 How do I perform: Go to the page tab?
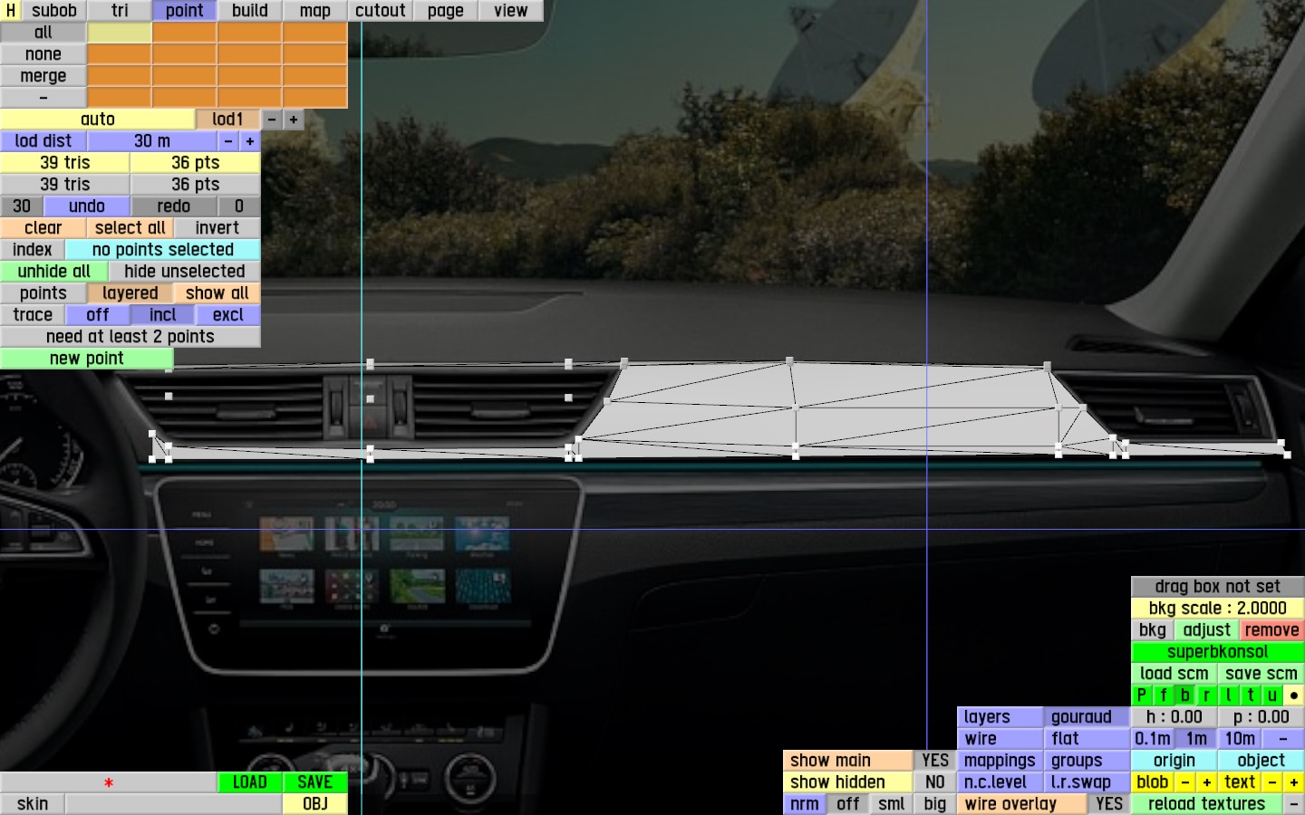click(x=446, y=11)
